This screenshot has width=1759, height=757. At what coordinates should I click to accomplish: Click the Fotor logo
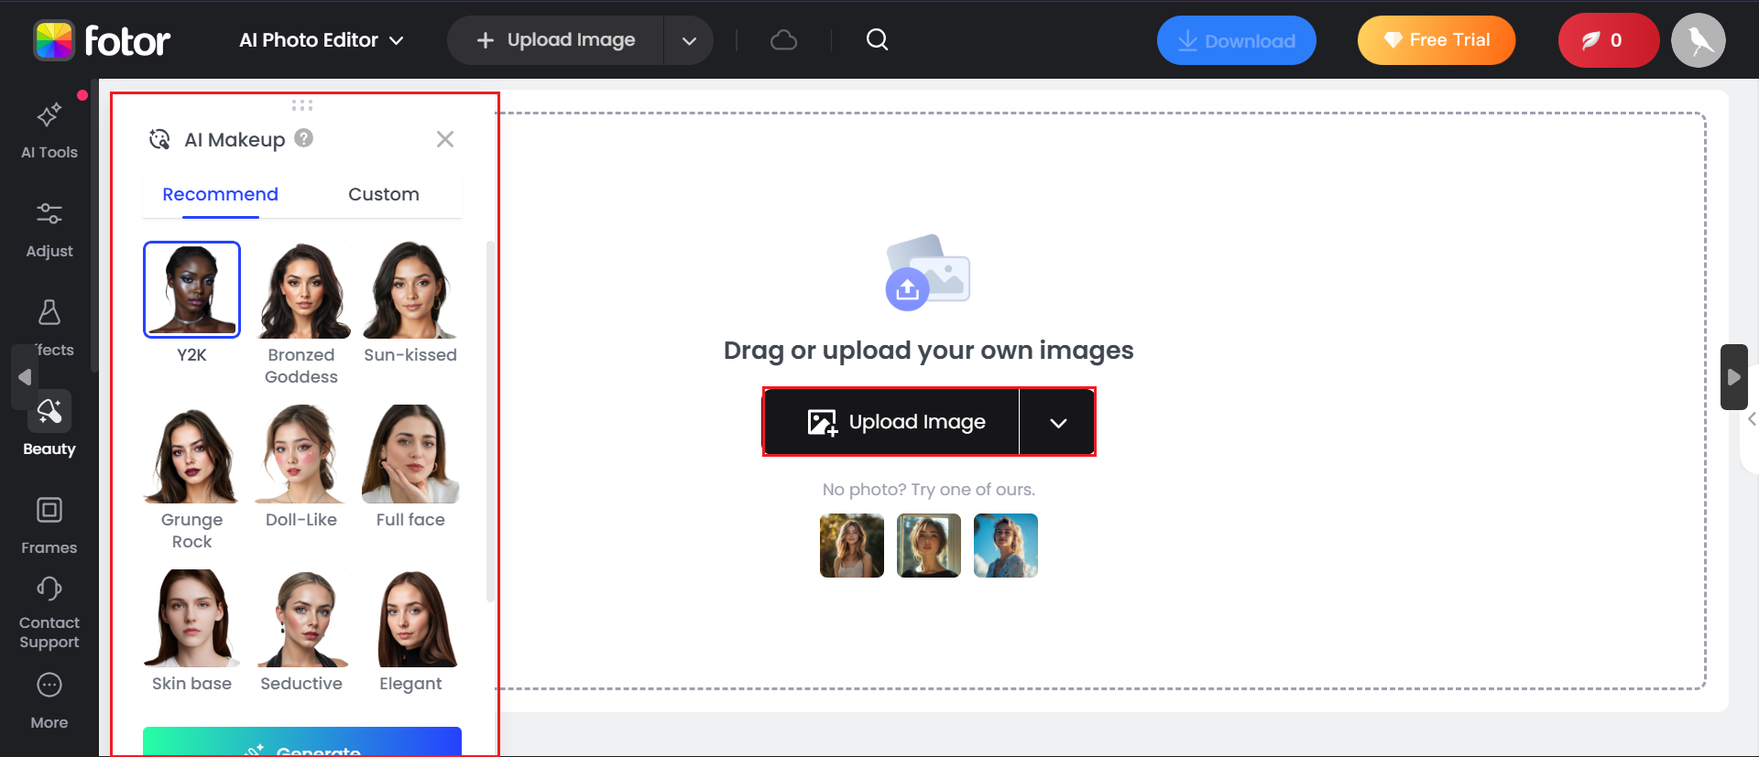coord(102,40)
